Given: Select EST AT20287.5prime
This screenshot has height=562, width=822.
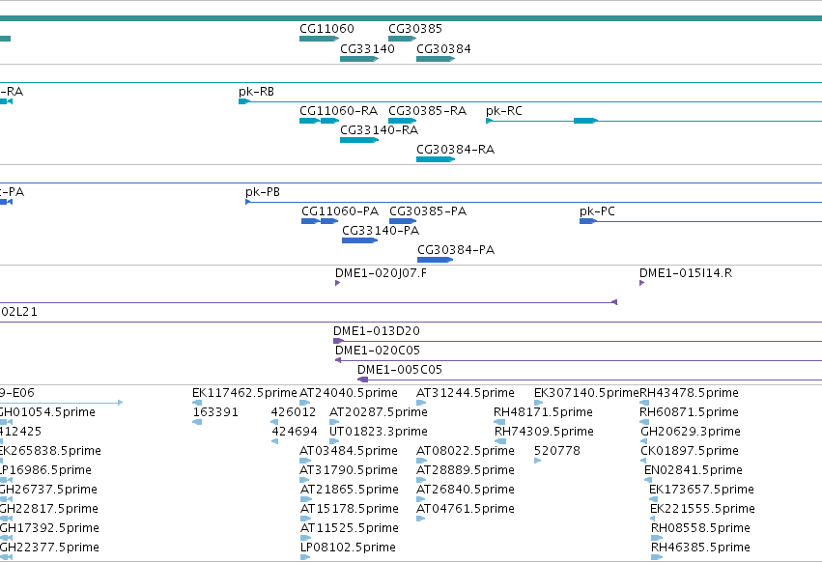Looking at the screenshot, I should 334,423.
